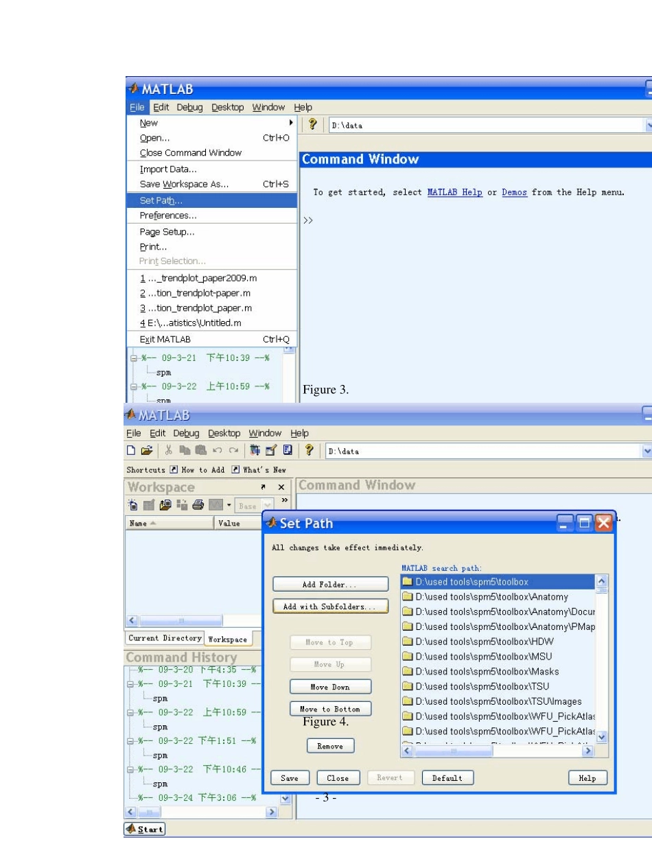Click the Save workspace icon in Workspace toolbar

[x=181, y=506]
